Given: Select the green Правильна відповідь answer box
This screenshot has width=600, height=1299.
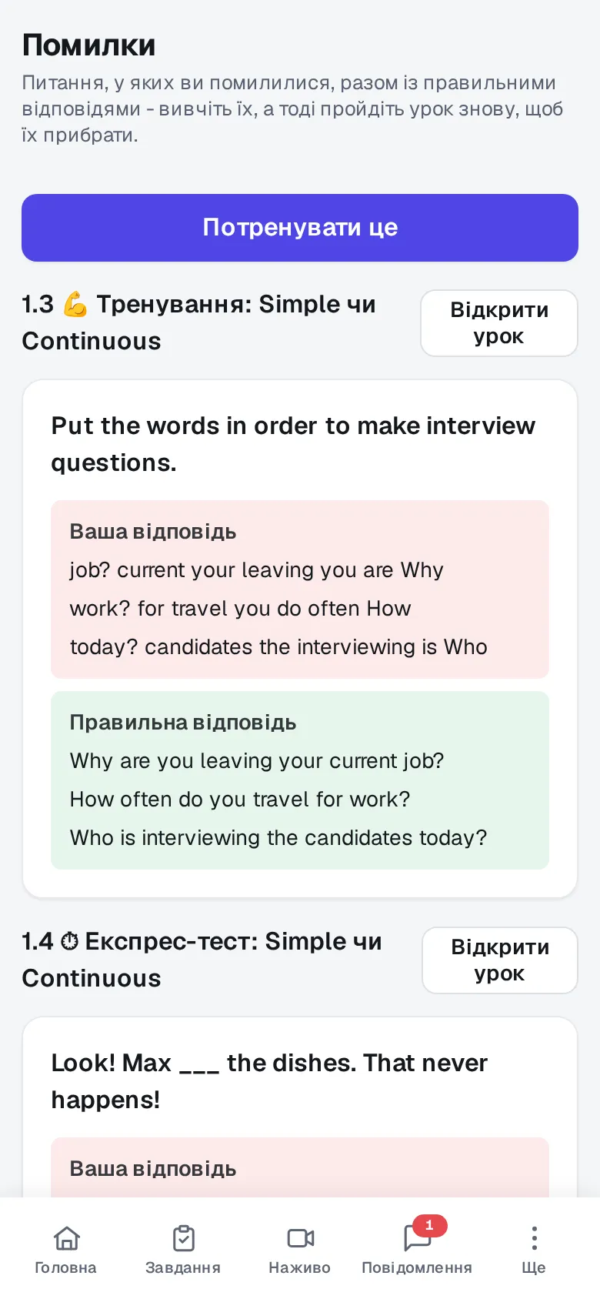Looking at the screenshot, I should point(300,780).
